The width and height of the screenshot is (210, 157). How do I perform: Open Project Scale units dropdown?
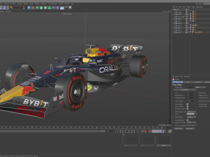tap(200, 87)
